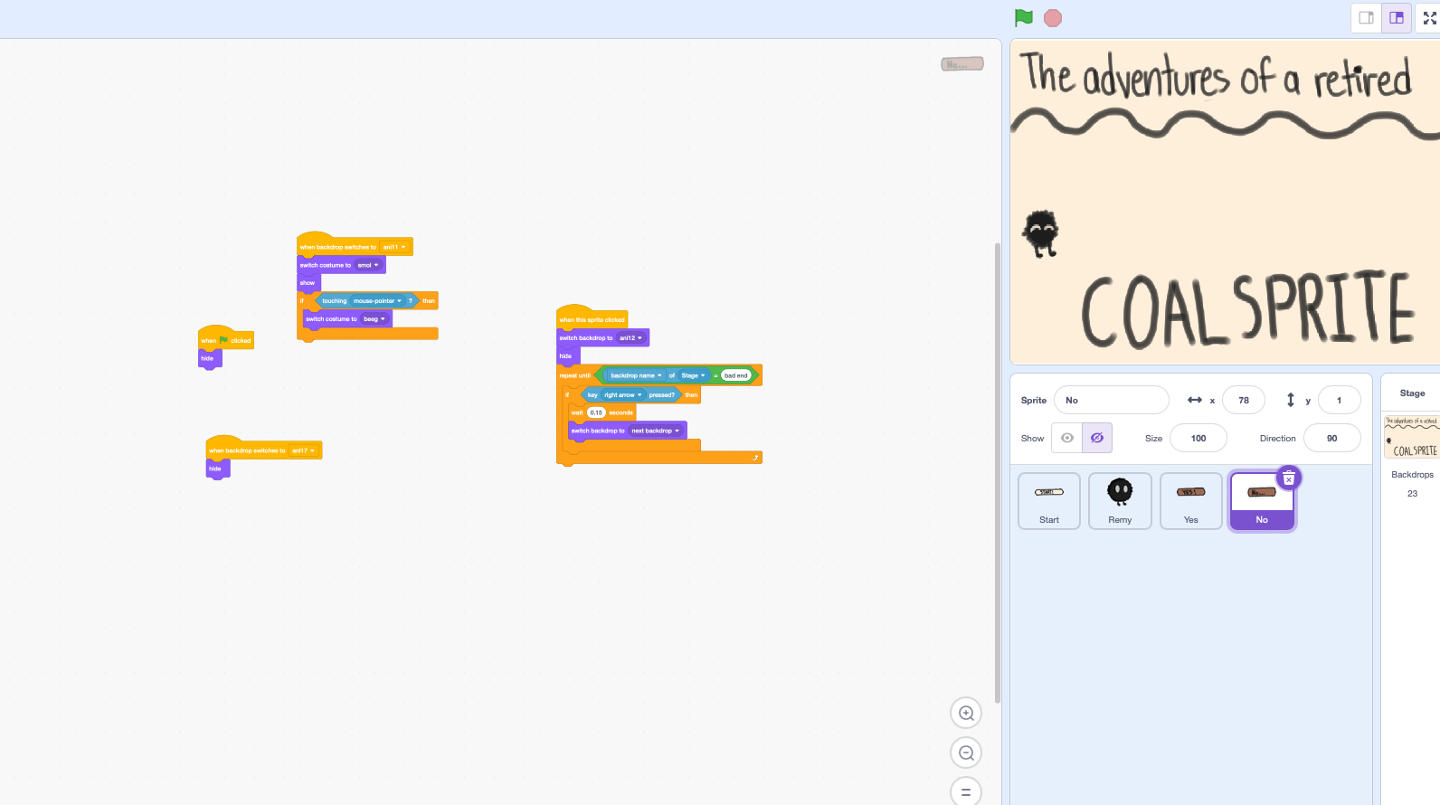Open the Stage object dropdown in block
The image size is (1440, 805).
pos(693,375)
